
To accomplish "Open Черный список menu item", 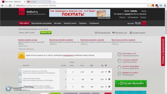I will (70, 23).
